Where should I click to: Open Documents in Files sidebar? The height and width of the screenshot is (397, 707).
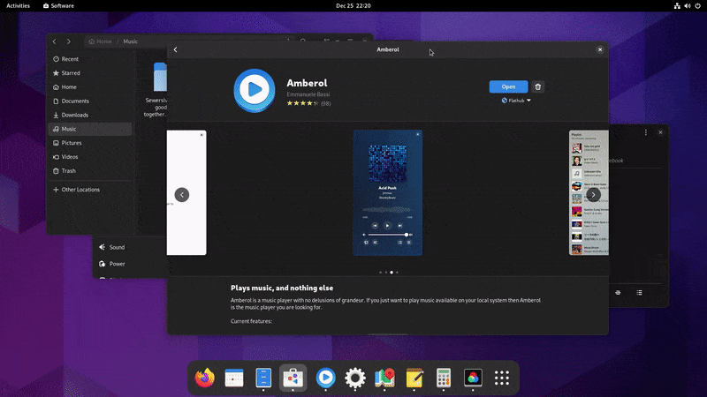[90, 101]
